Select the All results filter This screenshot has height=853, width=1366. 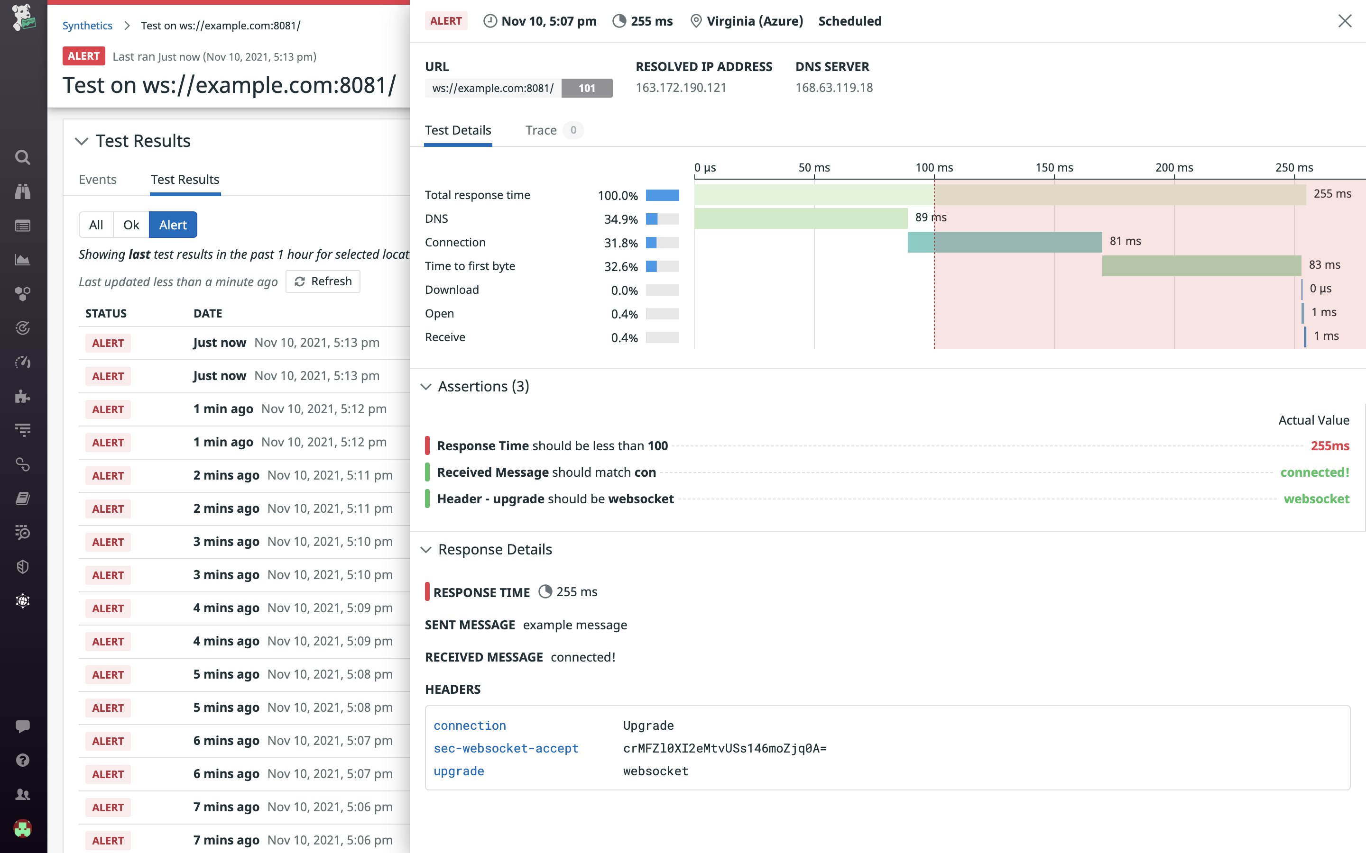click(x=95, y=225)
